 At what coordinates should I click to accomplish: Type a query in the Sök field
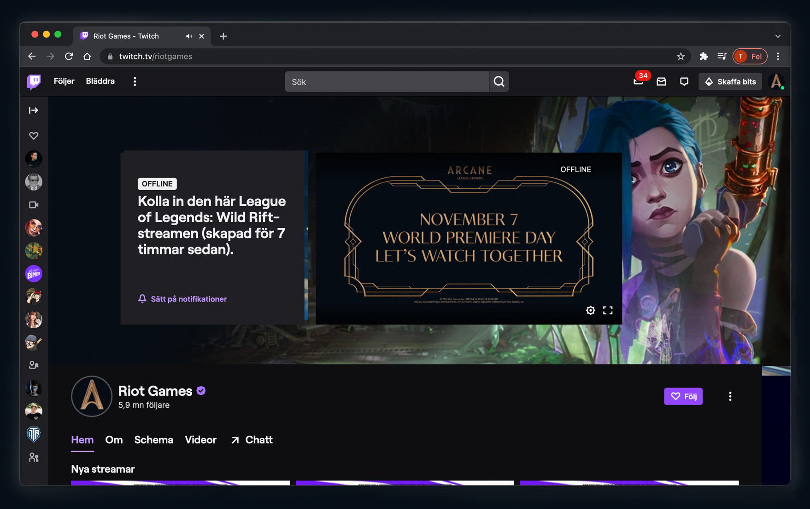[387, 81]
